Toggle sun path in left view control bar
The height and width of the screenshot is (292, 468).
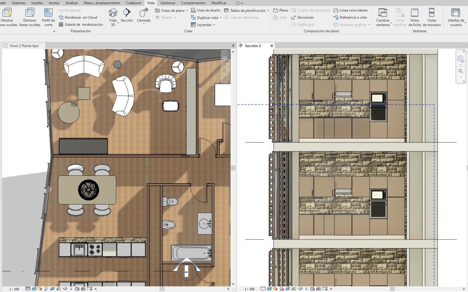[40, 289]
